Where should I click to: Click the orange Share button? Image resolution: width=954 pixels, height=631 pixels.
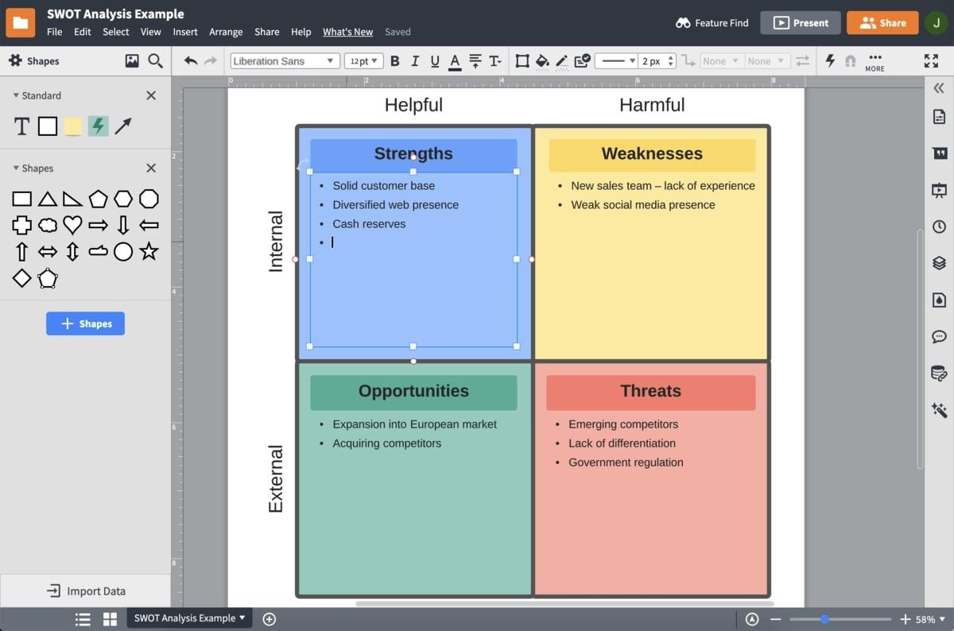coord(882,23)
